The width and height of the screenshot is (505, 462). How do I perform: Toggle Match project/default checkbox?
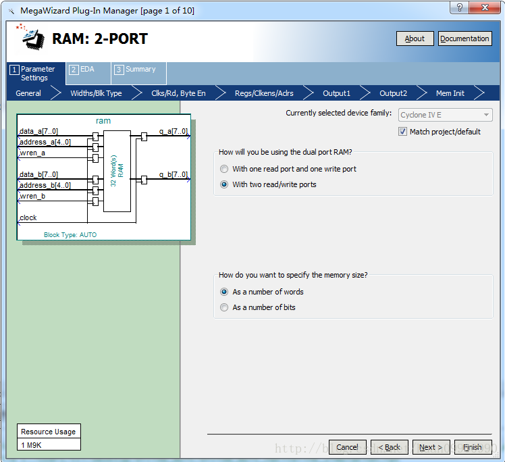pos(402,132)
